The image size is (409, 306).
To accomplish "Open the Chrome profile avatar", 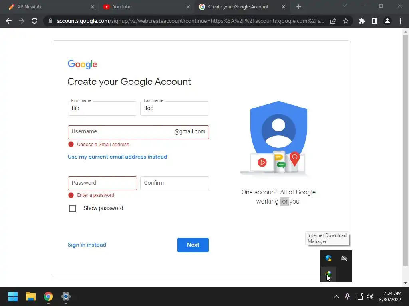I will coord(387,21).
